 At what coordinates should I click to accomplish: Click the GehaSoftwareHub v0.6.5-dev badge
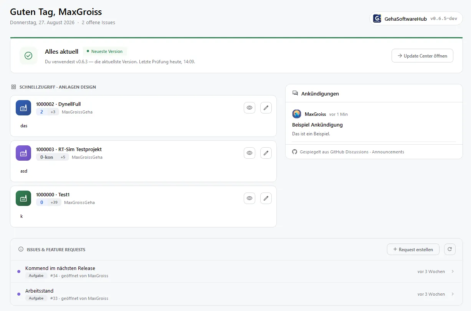pos(416,18)
